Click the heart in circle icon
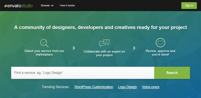 tap(160, 43)
